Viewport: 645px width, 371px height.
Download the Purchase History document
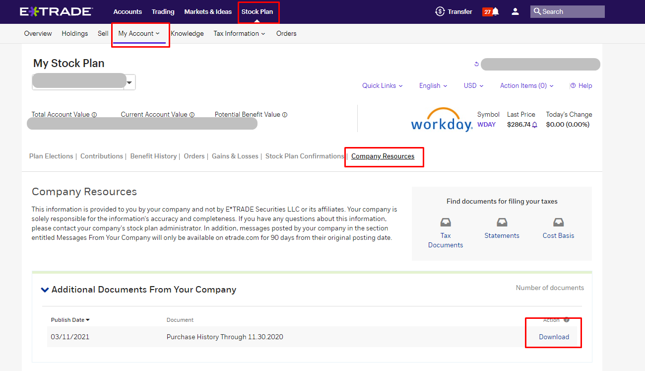click(554, 337)
